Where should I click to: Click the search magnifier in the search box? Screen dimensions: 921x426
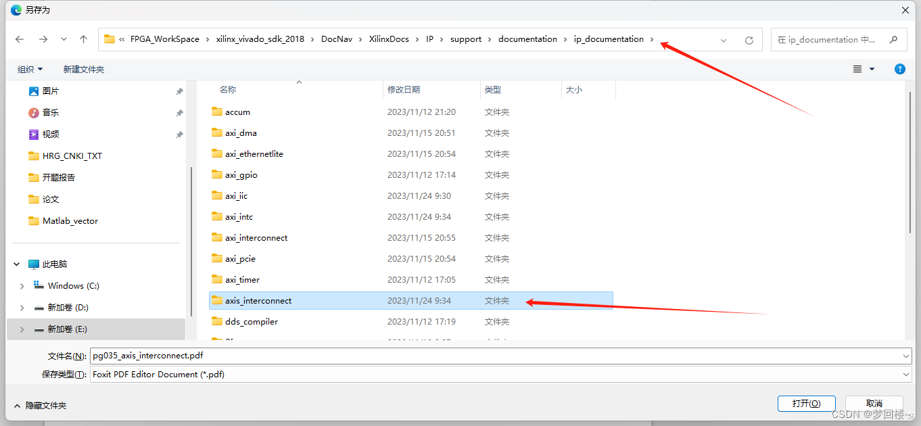(x=893, y=39)
